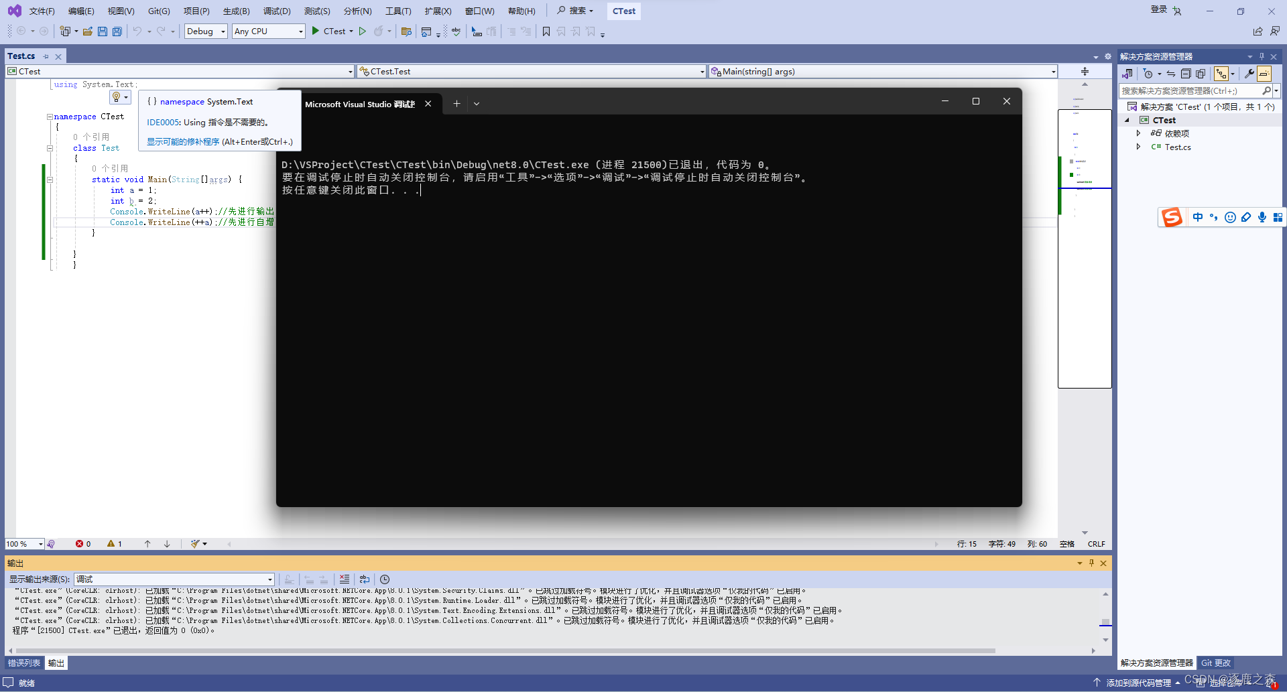The width and height of the screenshot is (1287, 692).
Task: Toggle Sogou Chinese/English mode 中 button
Action: pos(1198,217)
